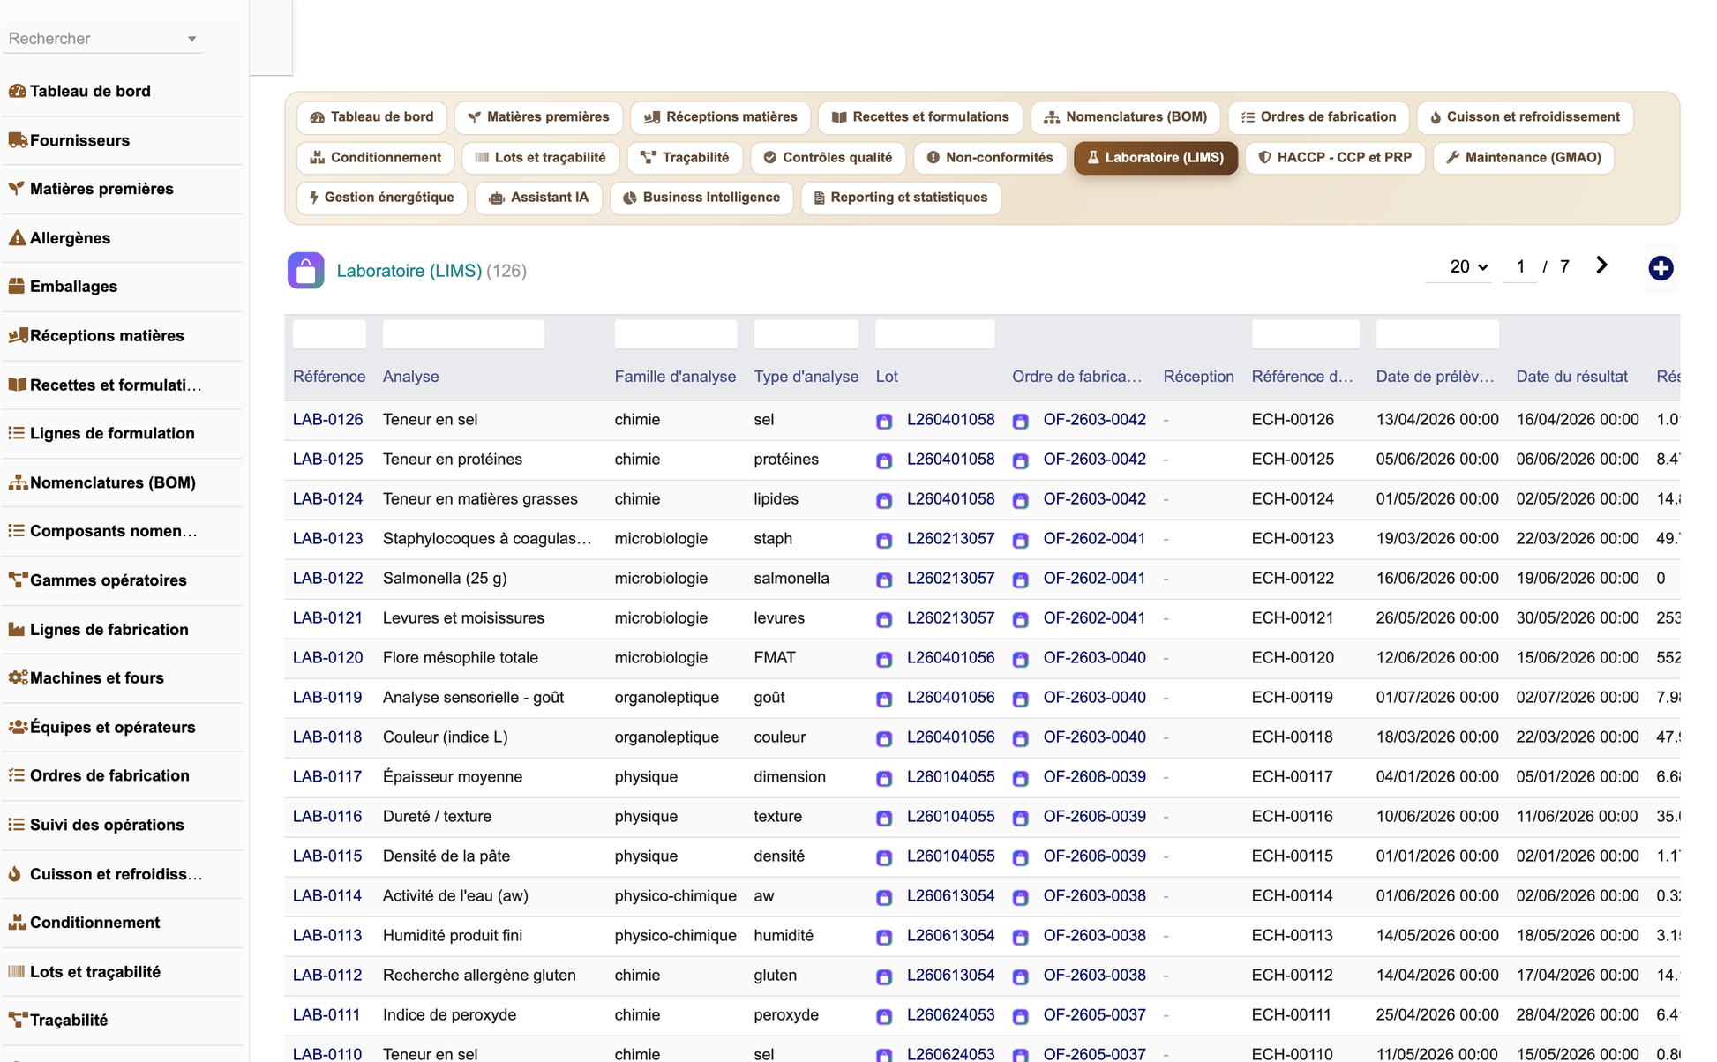This screenshot has width=1717, height=1062.
Task: Click the Type d'analyse filter field
Action: pos(806,334)
